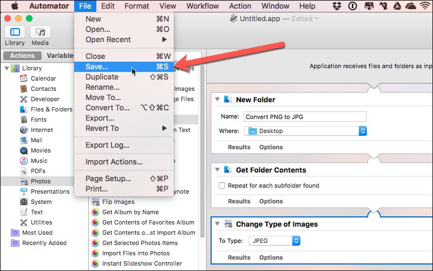
Task: Click Options under Get Folder Contents
Action: tap(271, 201)
